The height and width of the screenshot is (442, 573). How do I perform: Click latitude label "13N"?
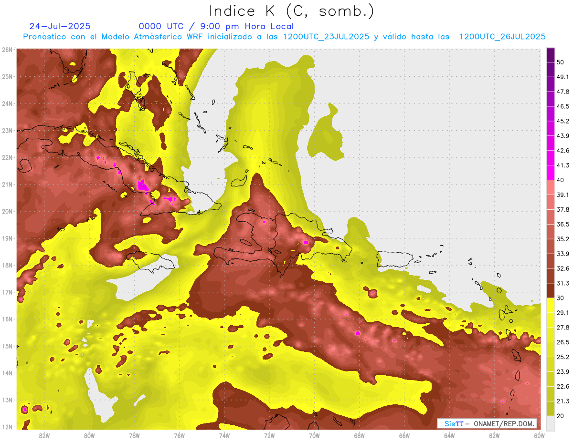coord(7,400)
